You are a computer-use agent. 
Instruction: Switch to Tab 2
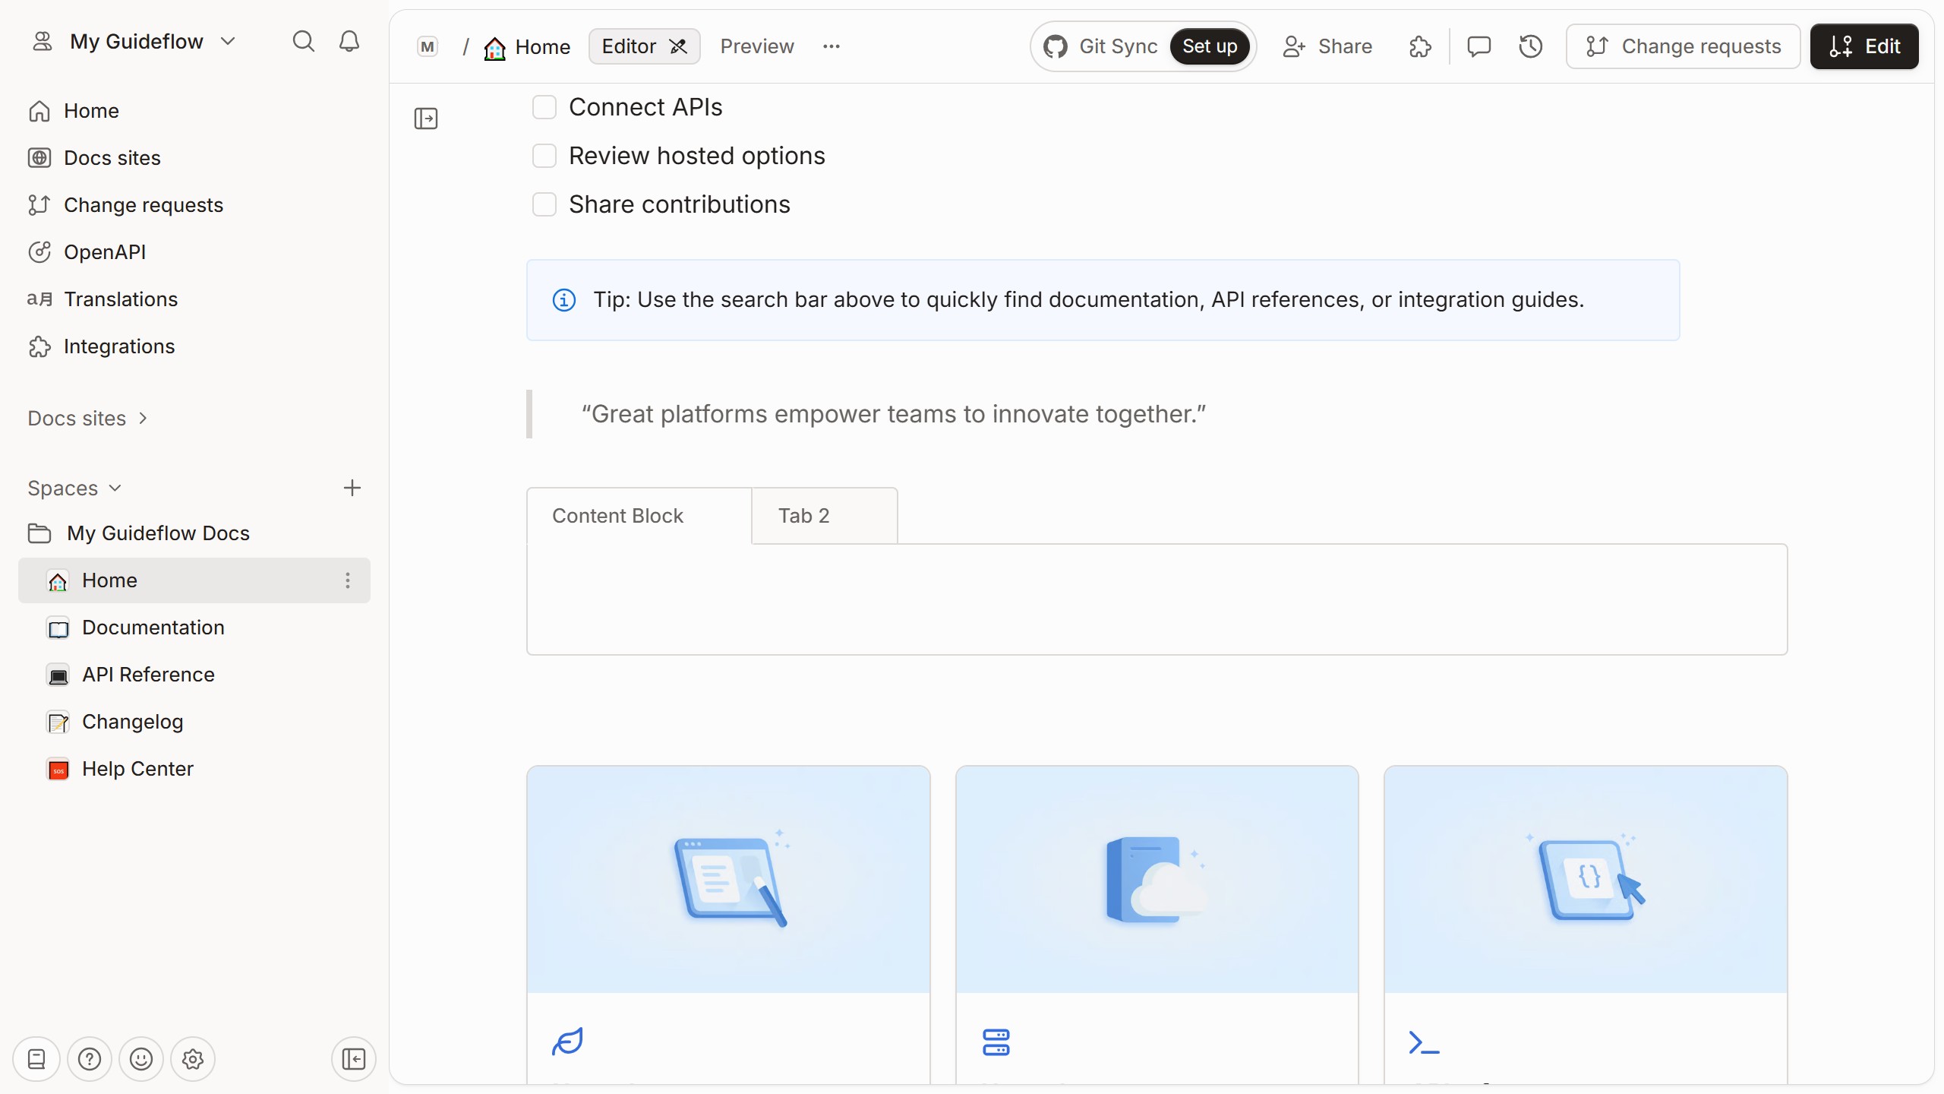pyautogui.click(x=825, y=516)
